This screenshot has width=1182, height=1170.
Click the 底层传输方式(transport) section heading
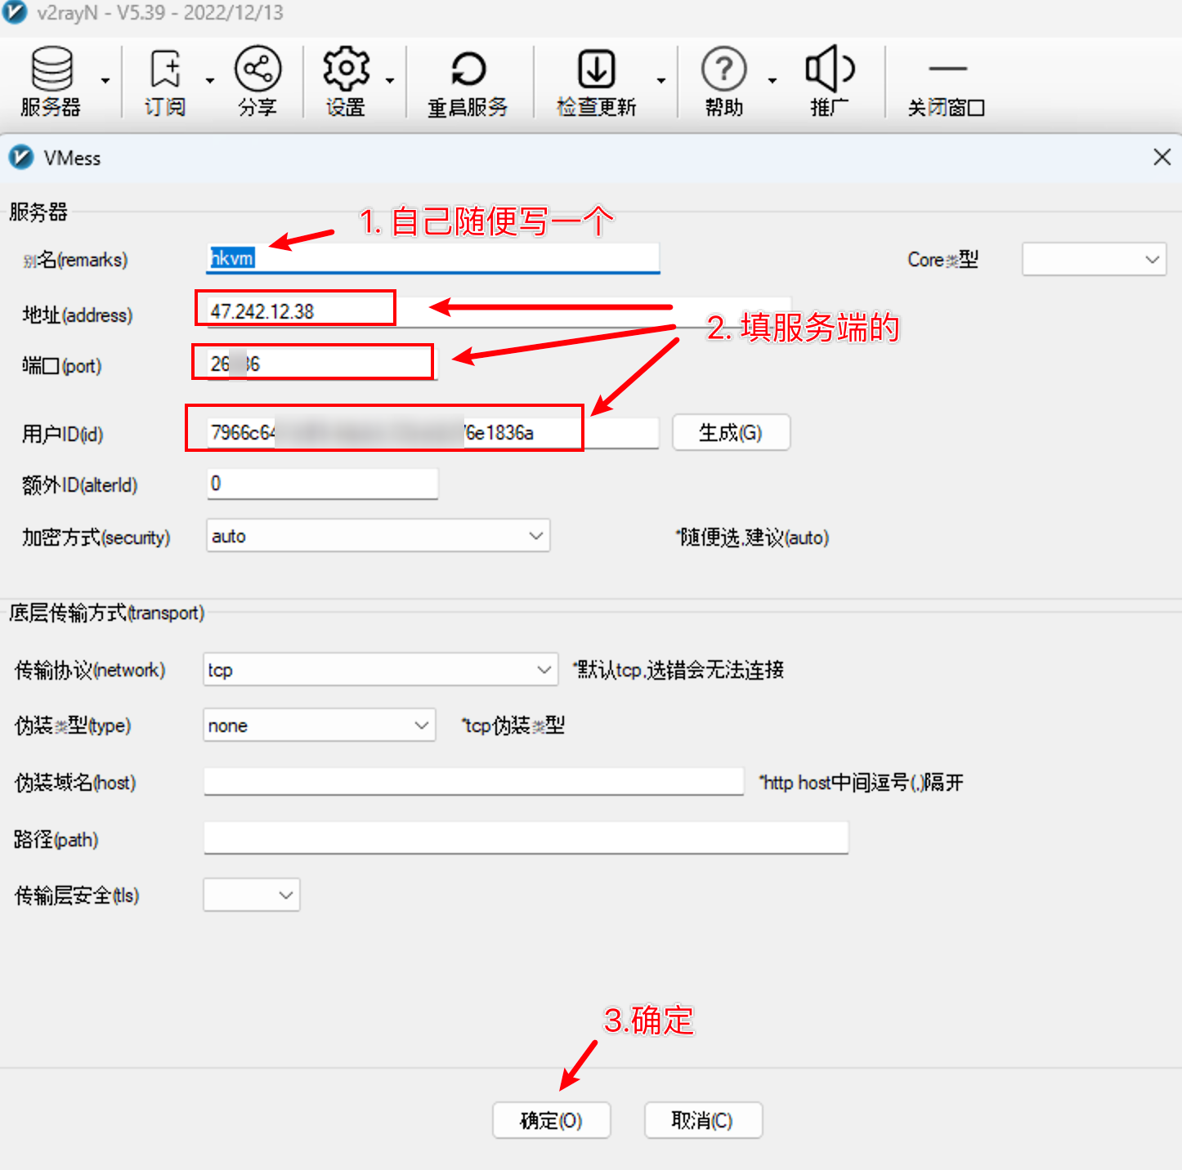(107, 612)
